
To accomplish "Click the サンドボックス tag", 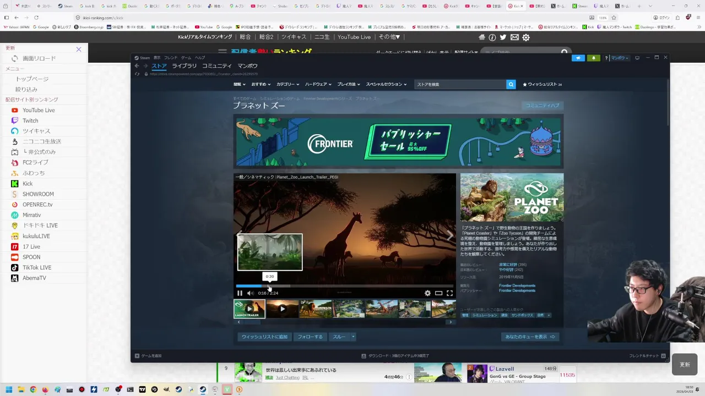I will click(x=522, y=315).
